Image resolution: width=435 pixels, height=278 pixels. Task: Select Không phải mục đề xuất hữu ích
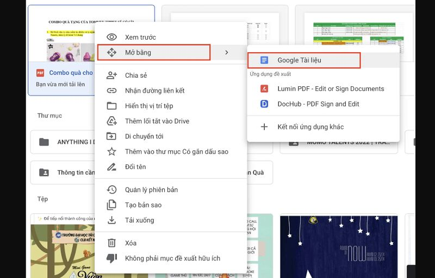coord(171,258)
